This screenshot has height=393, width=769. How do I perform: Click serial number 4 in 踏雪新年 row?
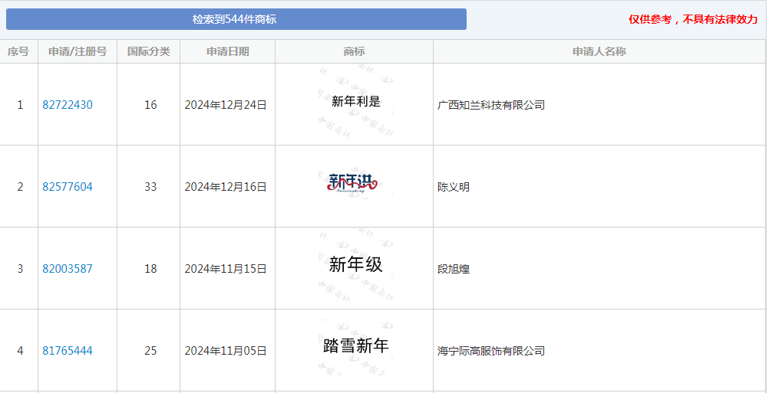[x=20, y=350]
